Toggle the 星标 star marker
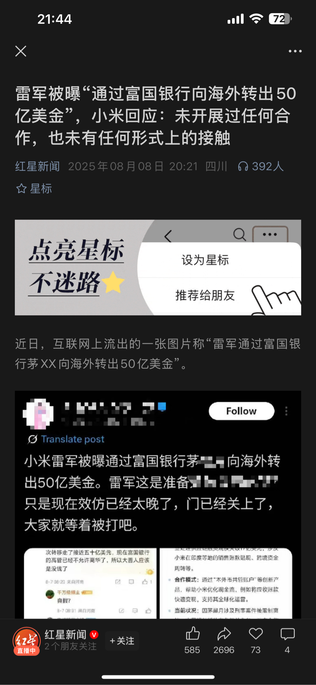Viewport: 316px width, 685px height. [34, 188]
